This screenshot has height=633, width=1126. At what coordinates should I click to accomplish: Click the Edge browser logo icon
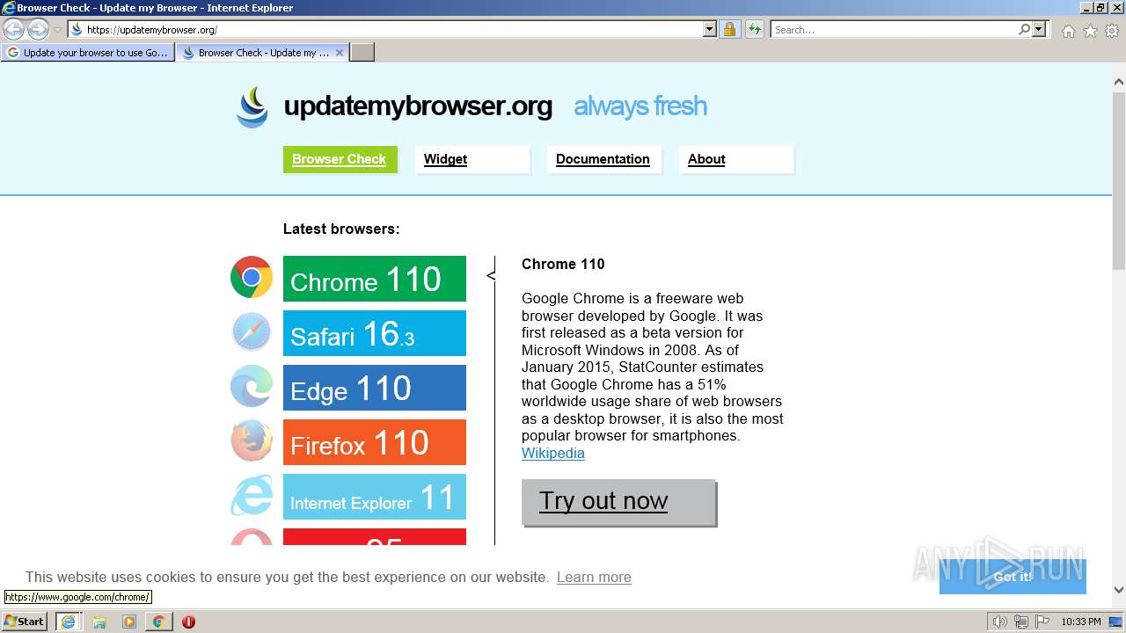pos(252,387)
